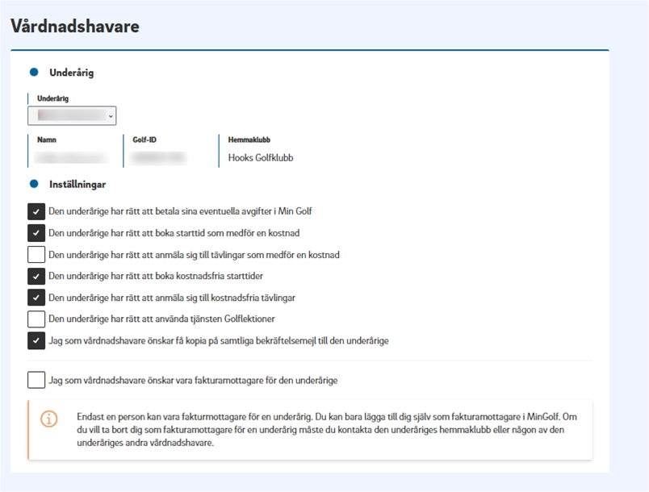The image size is (649, 492).
Task: Uncheck kopia på samtliga bekräftelsemejl
Action: (36, 340)
